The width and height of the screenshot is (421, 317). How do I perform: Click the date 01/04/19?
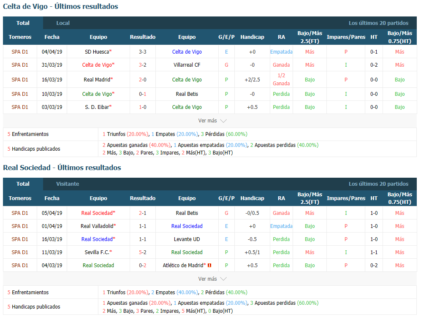52,226
